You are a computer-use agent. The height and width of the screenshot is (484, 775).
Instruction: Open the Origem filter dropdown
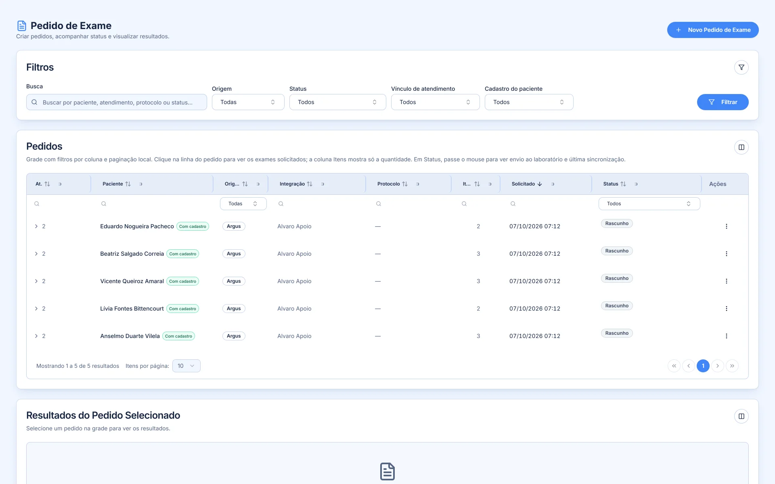coord(248,102)
